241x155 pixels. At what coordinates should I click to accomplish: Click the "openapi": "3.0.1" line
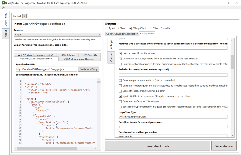click(x=38, y=84)
